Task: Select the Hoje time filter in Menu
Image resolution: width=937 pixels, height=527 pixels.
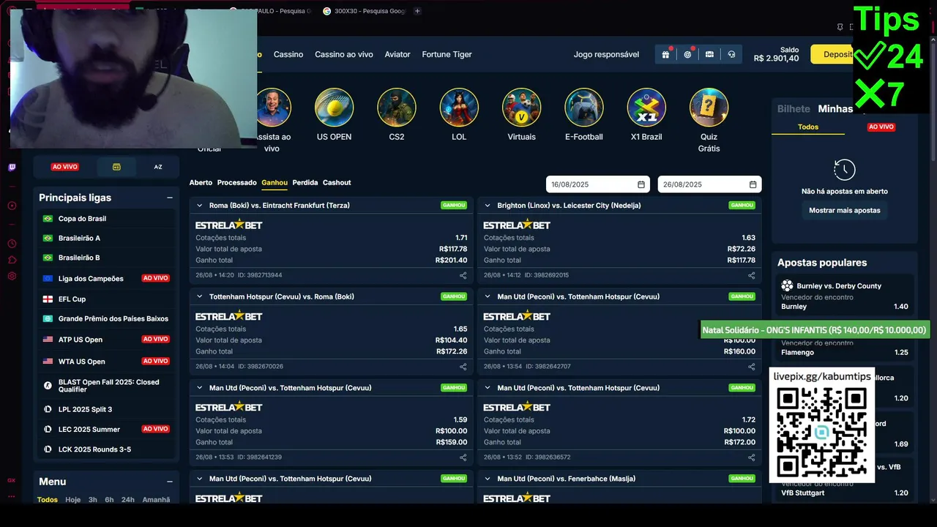Action: [x=73, y=500]
